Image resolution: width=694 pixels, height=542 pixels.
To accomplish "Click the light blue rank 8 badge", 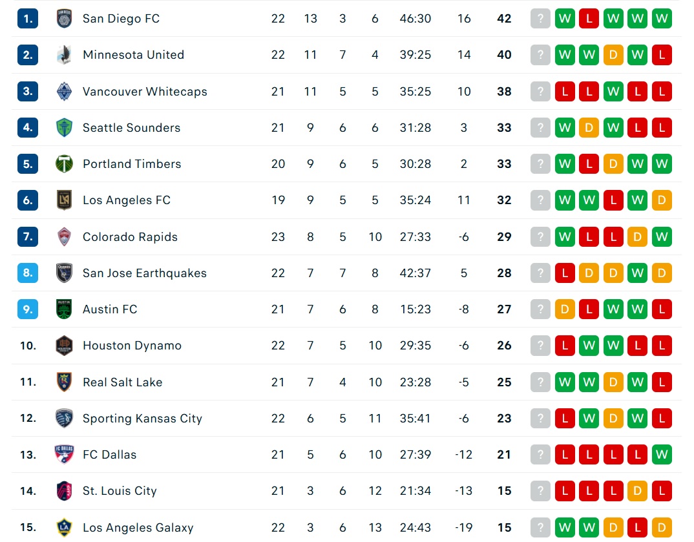I will point(28,273).
